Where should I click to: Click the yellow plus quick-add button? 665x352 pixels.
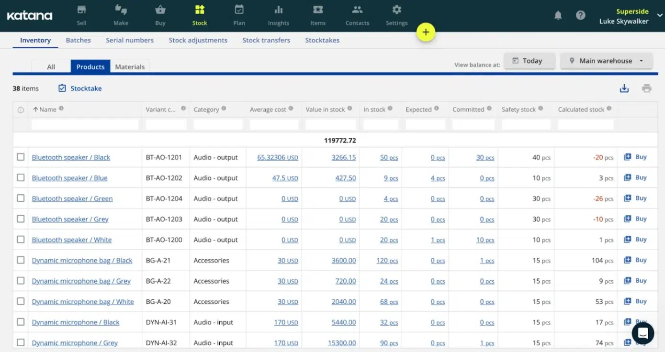pyautogui.click(x=426, y=33)
